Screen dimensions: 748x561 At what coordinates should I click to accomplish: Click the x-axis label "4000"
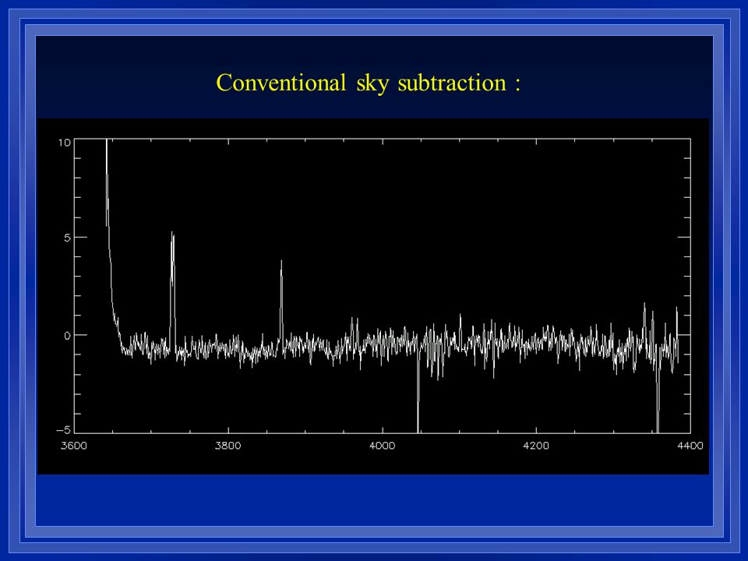click(x=382, y=446)
